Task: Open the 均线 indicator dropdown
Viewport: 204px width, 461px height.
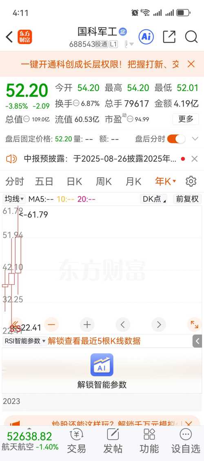Action: 14,199
